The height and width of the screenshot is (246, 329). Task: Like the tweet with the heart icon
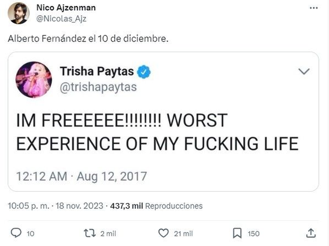coord(163,233)
